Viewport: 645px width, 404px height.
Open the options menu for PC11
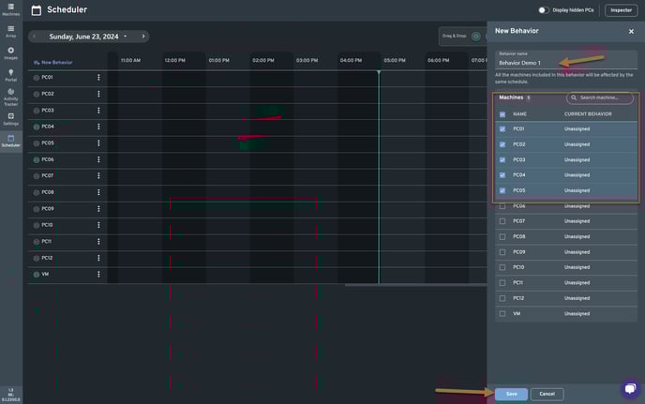coord(98,242)
